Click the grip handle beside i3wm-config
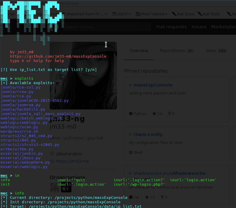Screen dimensions: 236x208 point(130,134)
